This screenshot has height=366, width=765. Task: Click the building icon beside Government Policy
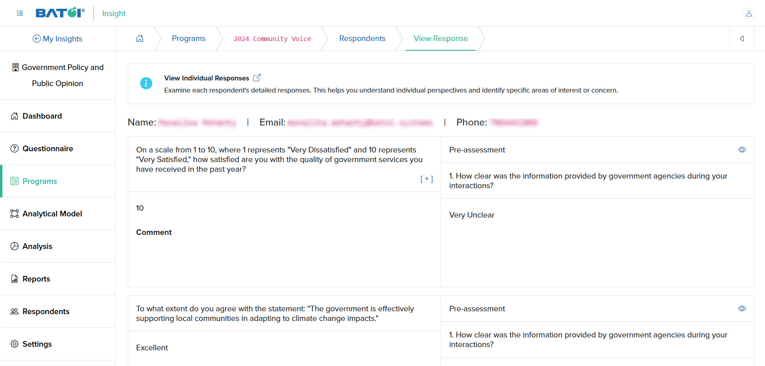click(15, 67)
